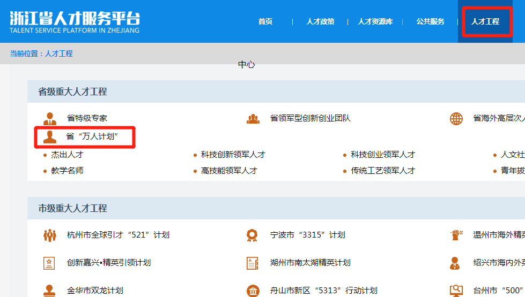
Task: Open 杭州市全球引才"521"计划 link
Action: pyautogui.click(x=118, y=235)
